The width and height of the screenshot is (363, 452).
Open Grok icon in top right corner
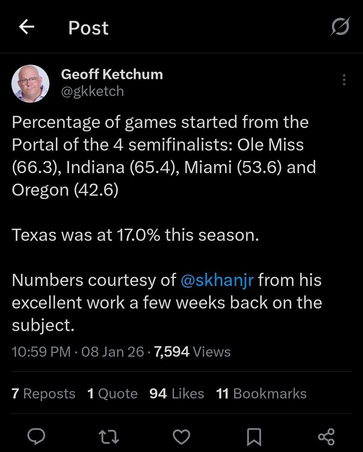(340, 26)
